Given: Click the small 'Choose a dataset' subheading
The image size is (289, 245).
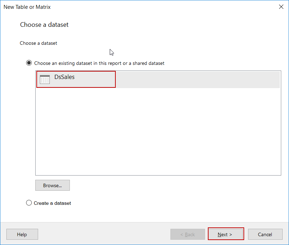Looking at the screenshot, I should pyautogui.click(x=38, y=43).
